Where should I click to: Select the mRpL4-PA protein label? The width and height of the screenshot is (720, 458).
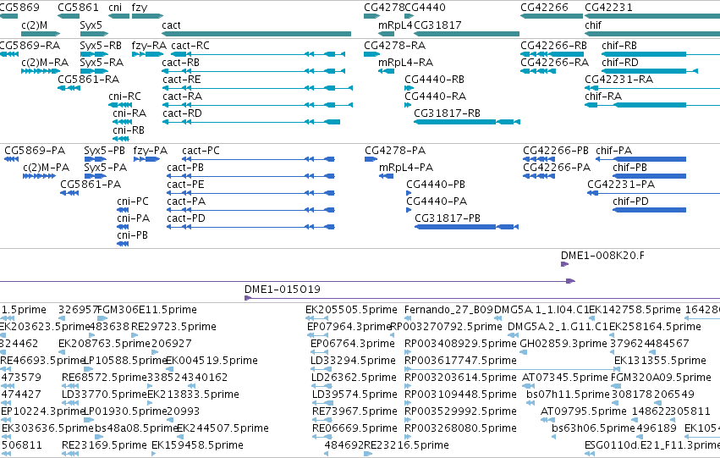[406, 168]
